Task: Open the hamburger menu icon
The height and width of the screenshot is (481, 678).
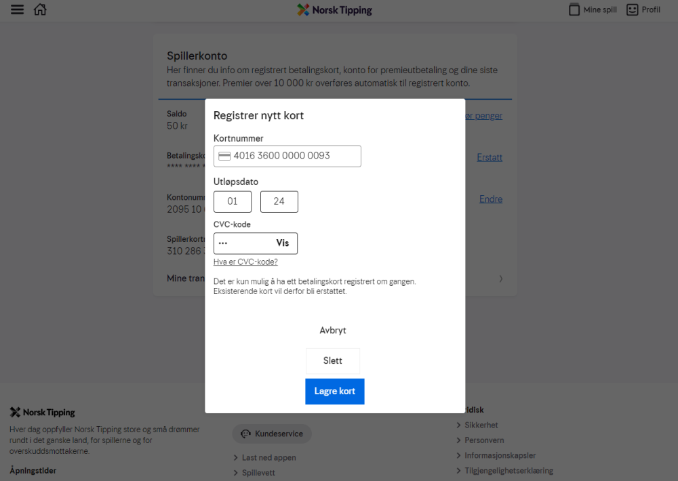Action: point(17,10)
